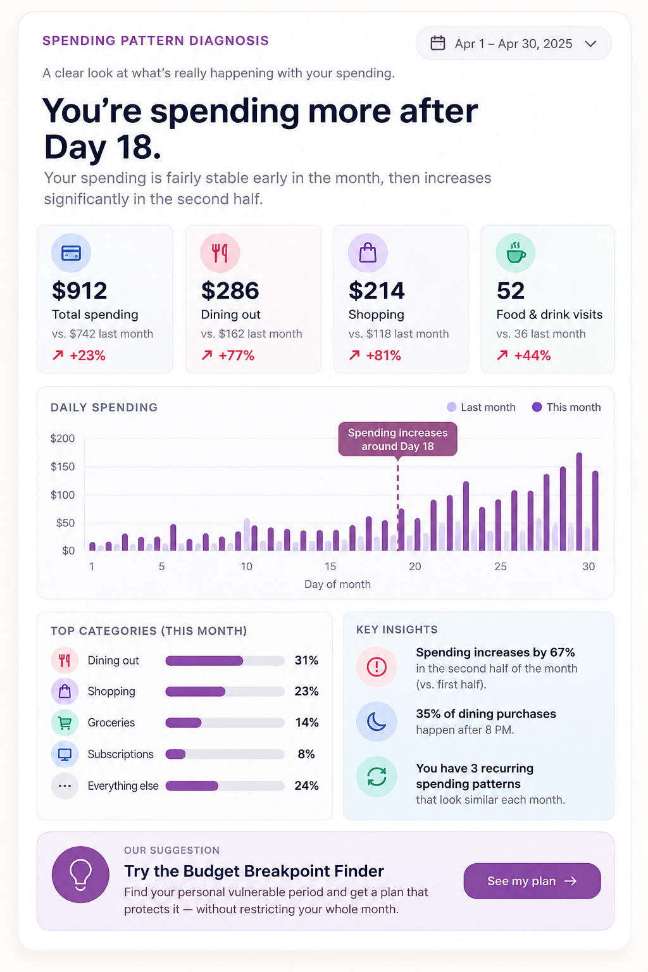Click the lightbulb suggestion icon
This screenshot has width=648, height=972.
pos(80,875)
